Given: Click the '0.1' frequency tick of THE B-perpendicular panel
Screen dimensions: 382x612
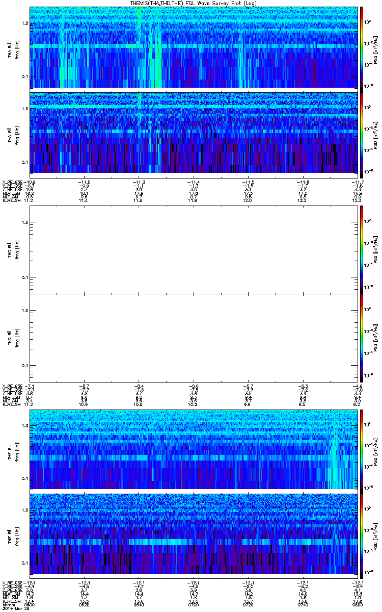Looking at the screenshot, I should coord(25,478).
